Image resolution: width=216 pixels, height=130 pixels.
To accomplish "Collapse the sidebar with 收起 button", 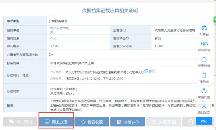I will tap(204, 121).
